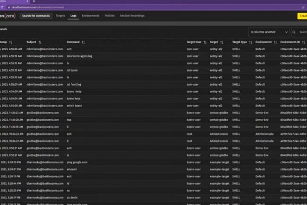Viewport: 307px width, 205px height.
Task: Sort by the Environment ID column arrows
Action: coord(304,42)
